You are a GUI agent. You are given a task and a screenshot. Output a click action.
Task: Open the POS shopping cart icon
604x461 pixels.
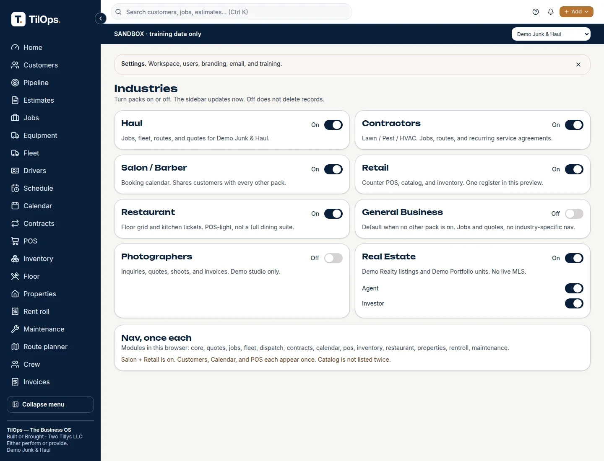(x=15, y=241)
